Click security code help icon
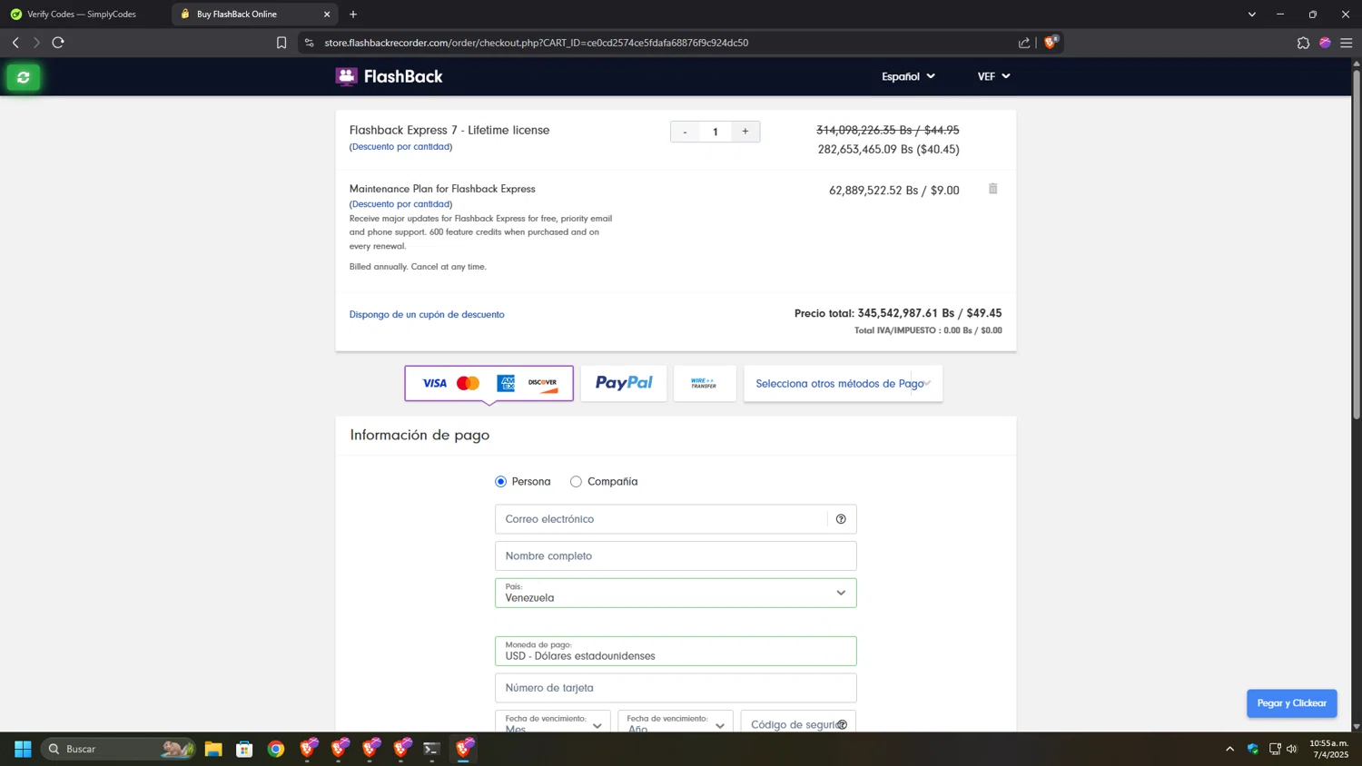1362x766 pixels. (x=843, y=724)
